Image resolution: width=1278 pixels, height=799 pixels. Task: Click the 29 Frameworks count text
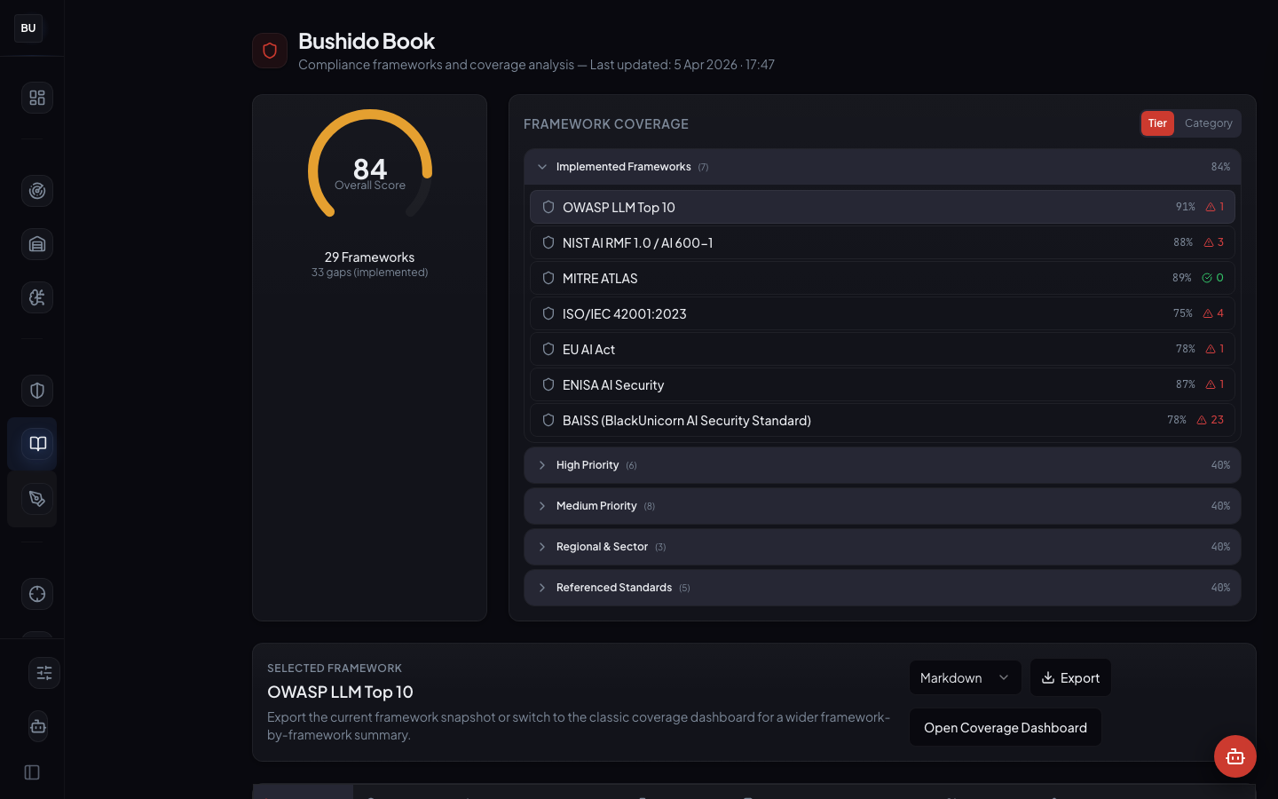coord(369,257)
